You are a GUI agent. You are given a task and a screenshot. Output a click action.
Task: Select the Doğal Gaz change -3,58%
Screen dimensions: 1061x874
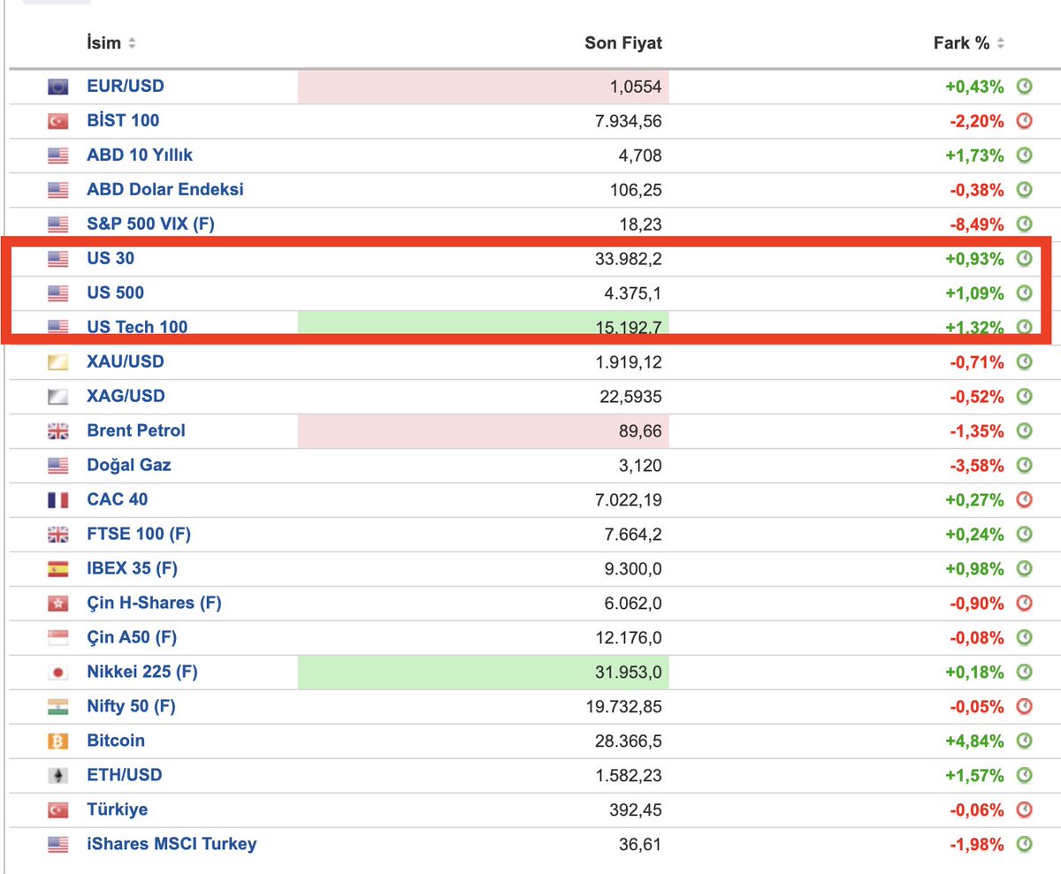coord(976,466)
